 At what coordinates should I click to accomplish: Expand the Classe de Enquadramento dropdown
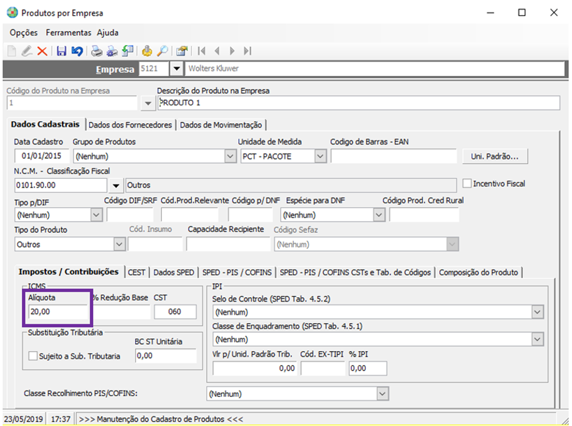point(537,339)
